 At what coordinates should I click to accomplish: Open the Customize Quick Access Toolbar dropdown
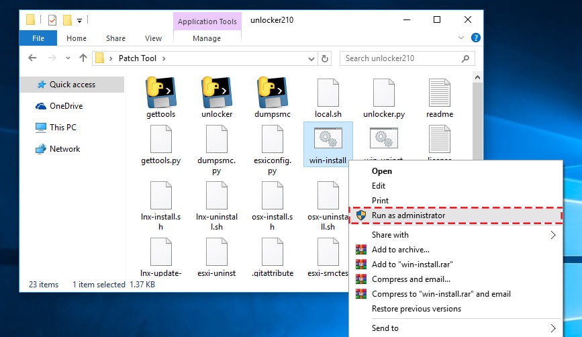tap(79, 21)
